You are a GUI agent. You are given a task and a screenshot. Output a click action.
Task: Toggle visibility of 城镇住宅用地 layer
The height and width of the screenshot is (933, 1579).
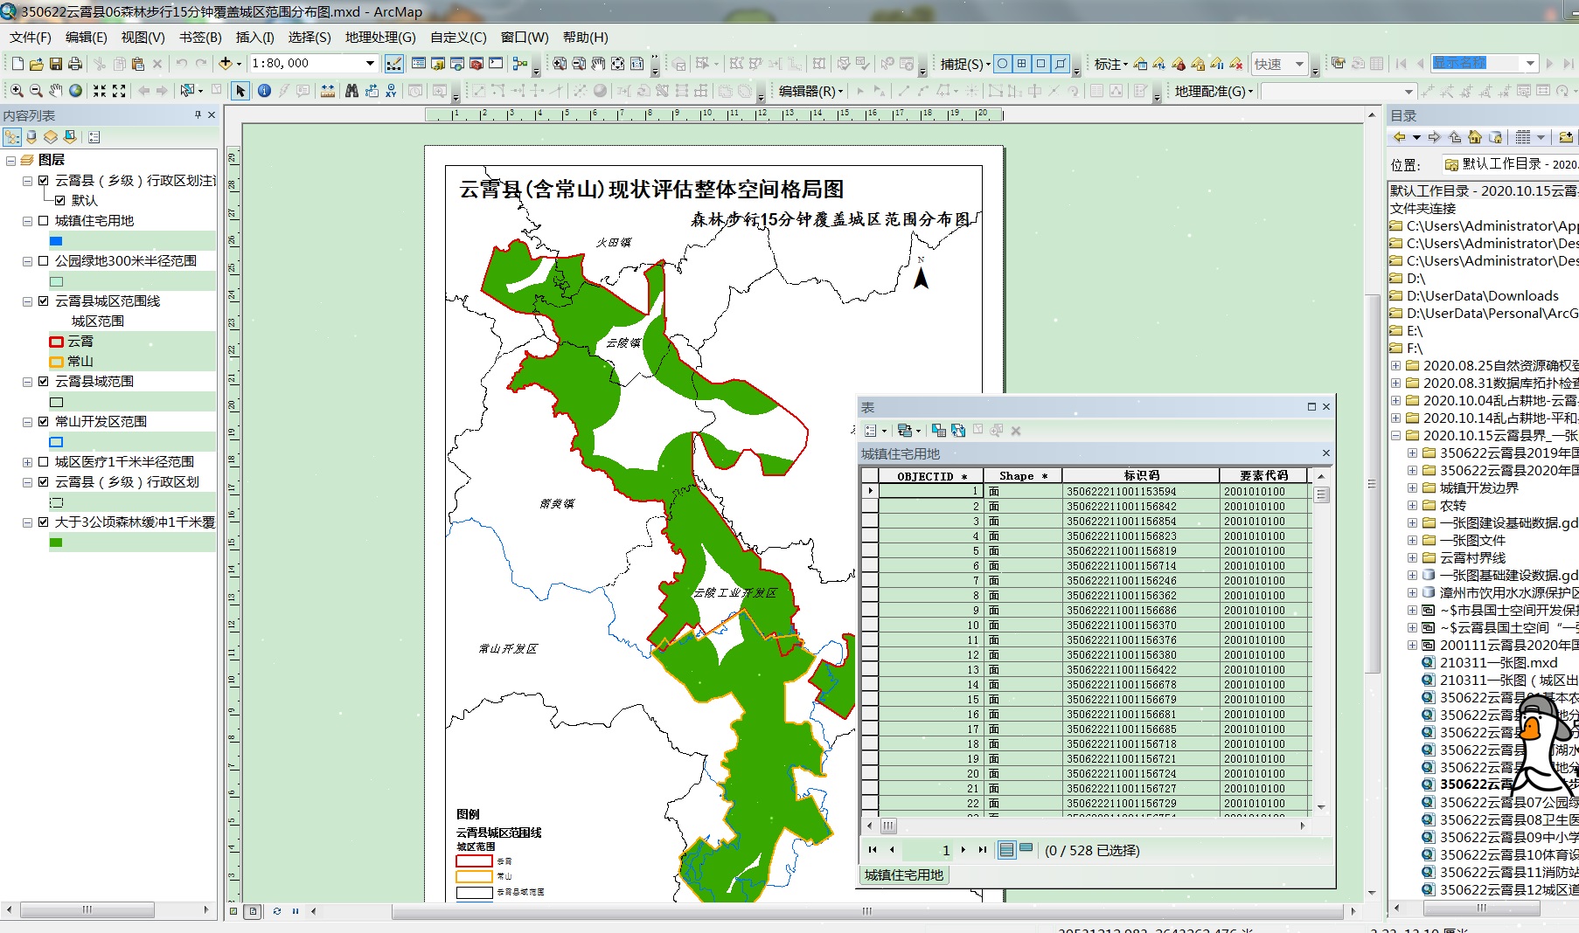click(x=43, y=221)
